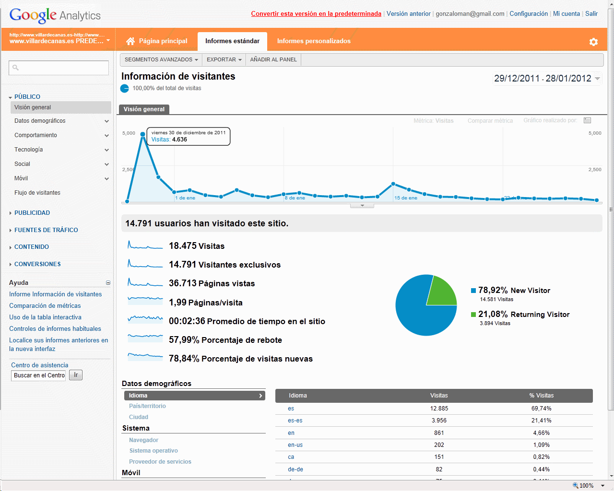The width and height of the screenshot is (614, 491).
Task: Click the Visitantes exclusivos sparkline
Action: coord(145,264)
